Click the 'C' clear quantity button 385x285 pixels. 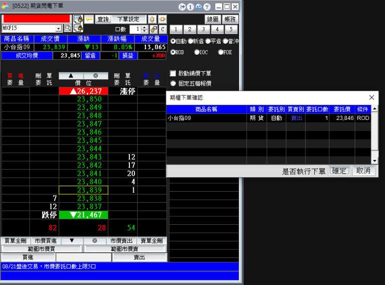162,29
